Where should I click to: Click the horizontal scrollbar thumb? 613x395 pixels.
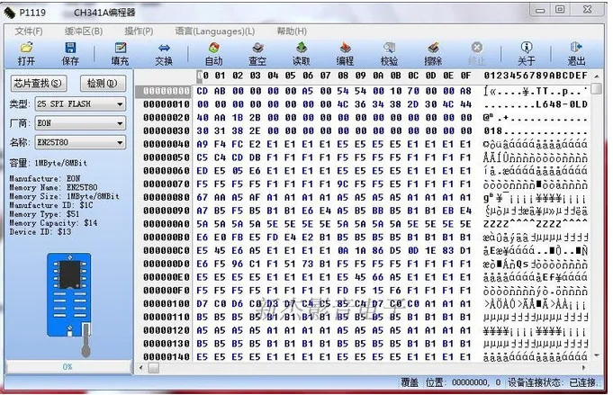(154, 368)
